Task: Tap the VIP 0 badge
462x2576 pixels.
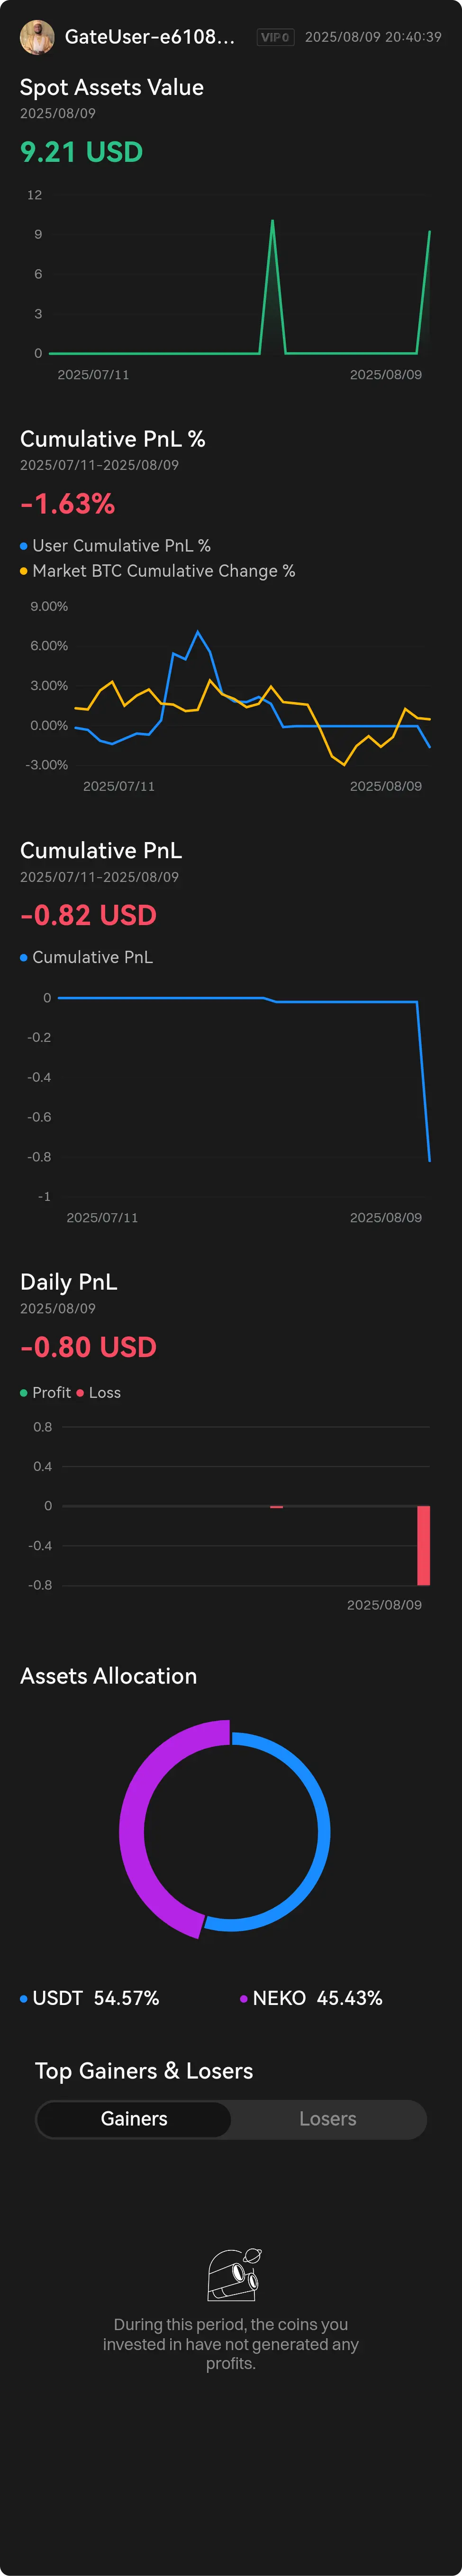Action: pos(274,37)
